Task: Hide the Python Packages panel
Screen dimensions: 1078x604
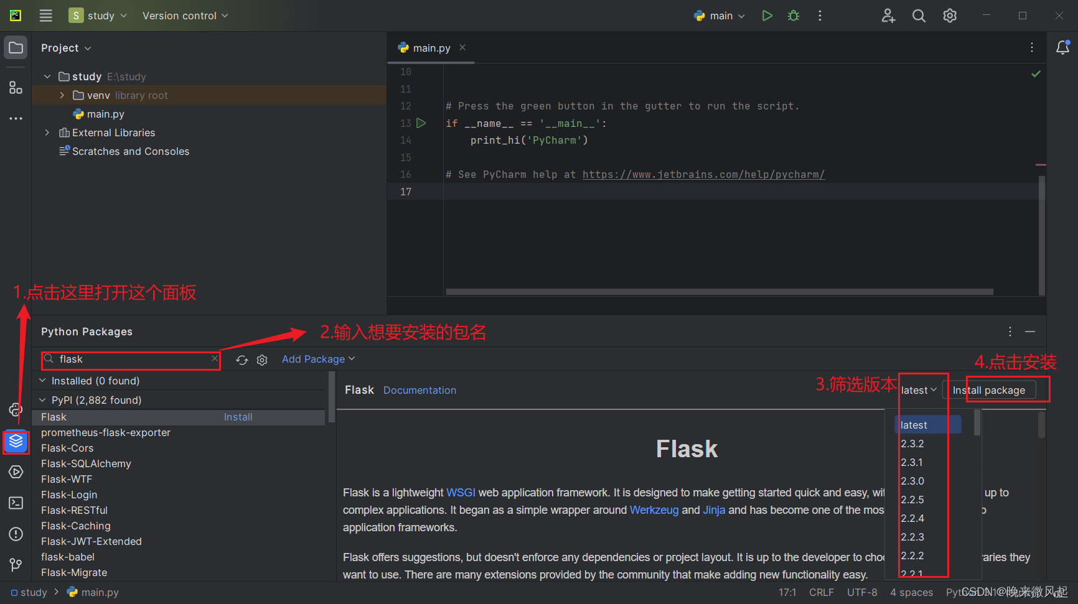Action: (1030, 332)
